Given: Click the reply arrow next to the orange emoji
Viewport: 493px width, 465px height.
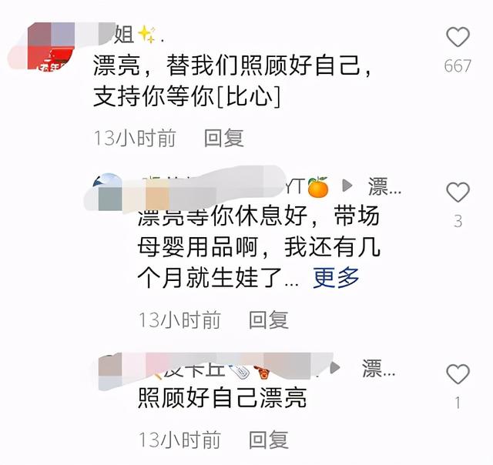Looking at the screenshot, I should pyautogui.click(x=347, y=186).
